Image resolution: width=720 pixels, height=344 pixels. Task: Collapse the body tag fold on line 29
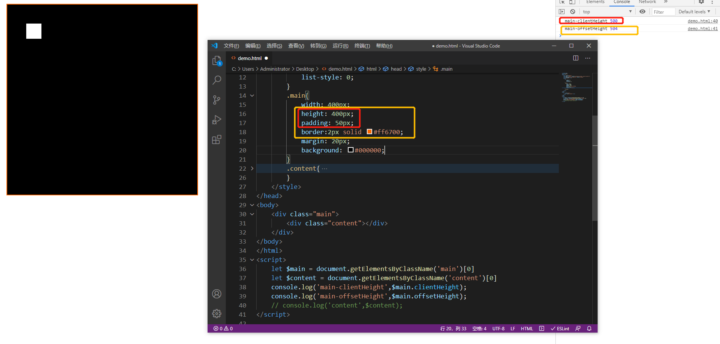(252, 205)
